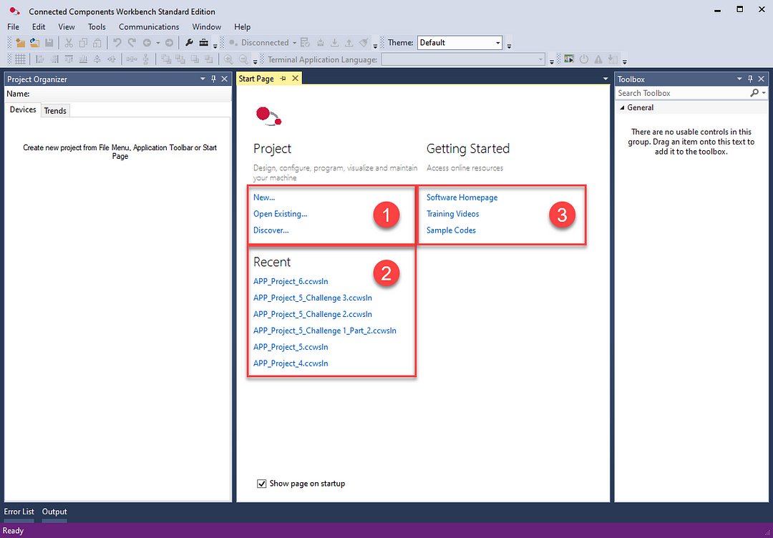Open the Navigate Backward history dropdown arrow

(x=157, y=43)
